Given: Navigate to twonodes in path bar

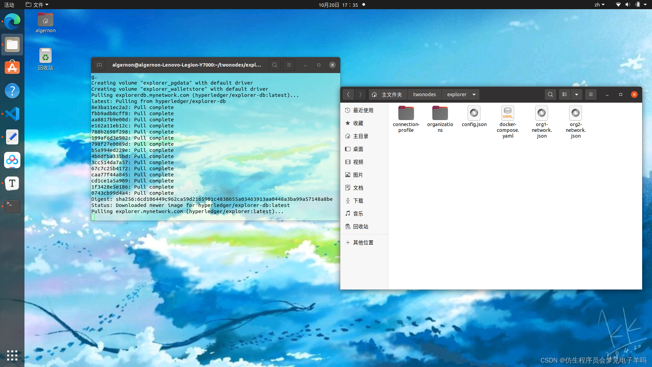Looking at the screenshot, I should coord(424,94).
